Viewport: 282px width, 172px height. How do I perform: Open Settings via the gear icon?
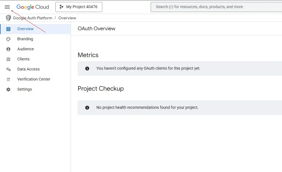tap(8, 89)
